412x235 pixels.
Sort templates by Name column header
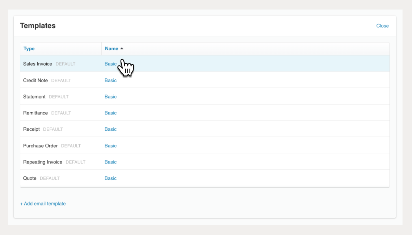pyautogui.click(x=112, y=49)
